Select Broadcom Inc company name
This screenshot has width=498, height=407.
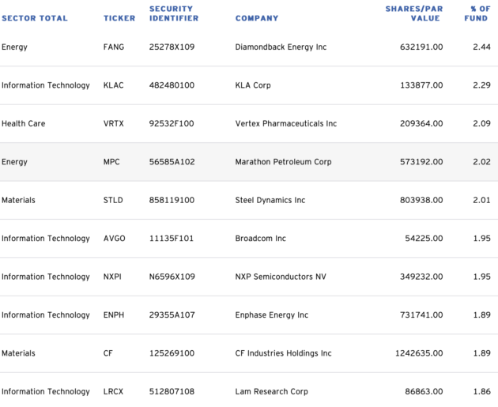pyautogui.click(x=260, y=239)
